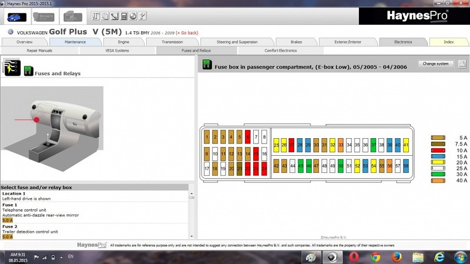Click the 30 A green legend fuse
470x264 pixels.
click(x=438, y=174)
